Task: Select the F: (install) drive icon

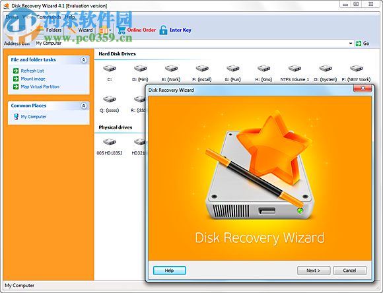Action: coord(202,69)
